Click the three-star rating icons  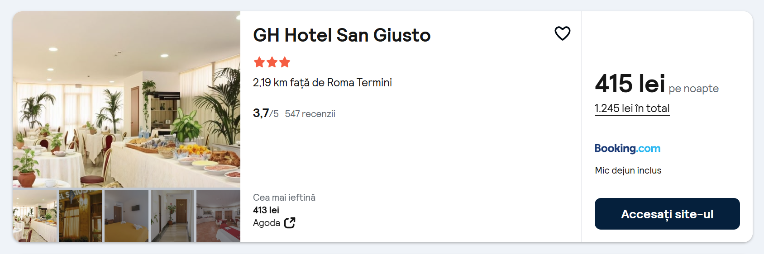(x=272, y=62)
